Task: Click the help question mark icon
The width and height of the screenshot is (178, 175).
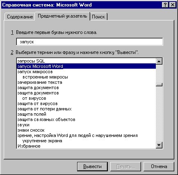Action: coord(165,5)
